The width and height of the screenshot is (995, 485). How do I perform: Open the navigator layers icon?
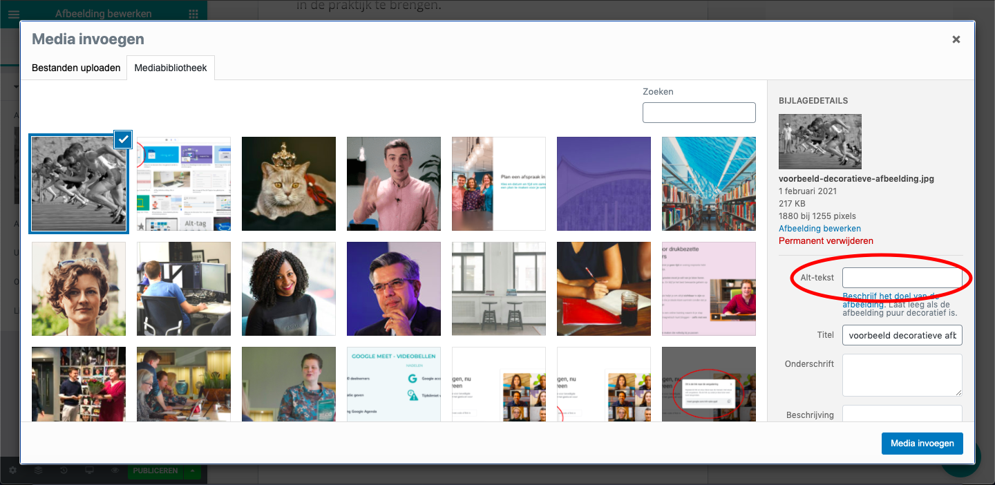click(x=38, y=470)
